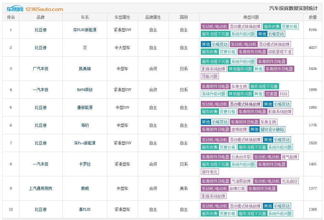This screenshot has height=220, width=324.
Task: Select complaint count 1528
Action: click(x=313, y=143)
